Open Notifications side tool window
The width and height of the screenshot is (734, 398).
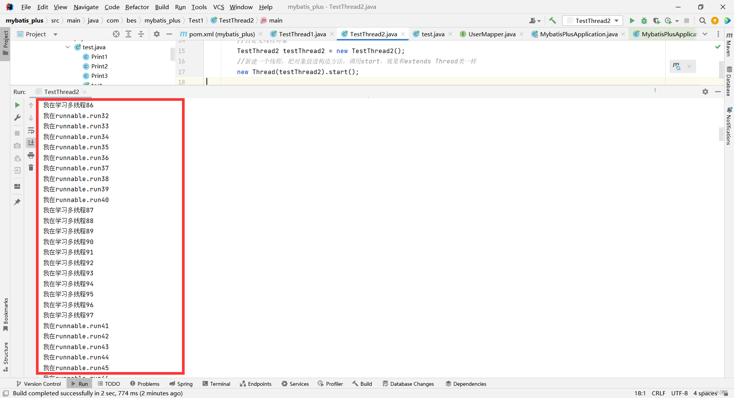tap(729, 126)
